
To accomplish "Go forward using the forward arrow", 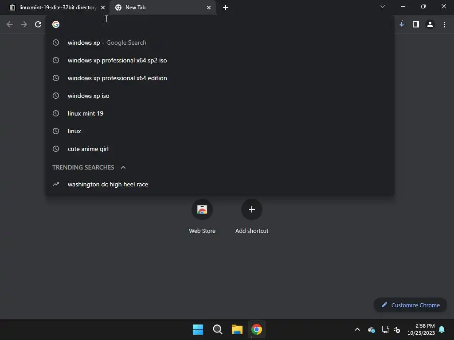I will [24, 24].
